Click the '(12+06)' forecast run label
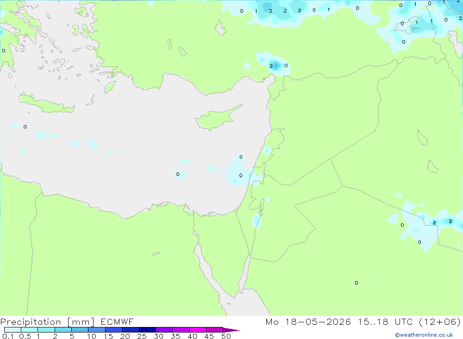463x339 pixels. click(x=440, y=321)
